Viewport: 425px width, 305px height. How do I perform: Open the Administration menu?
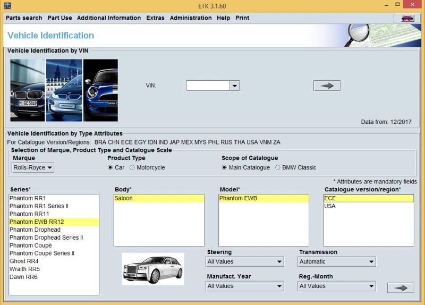191,18
